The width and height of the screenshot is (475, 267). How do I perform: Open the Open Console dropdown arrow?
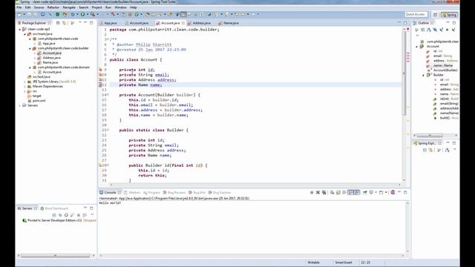pyautogui.click(x=386, y=192)
